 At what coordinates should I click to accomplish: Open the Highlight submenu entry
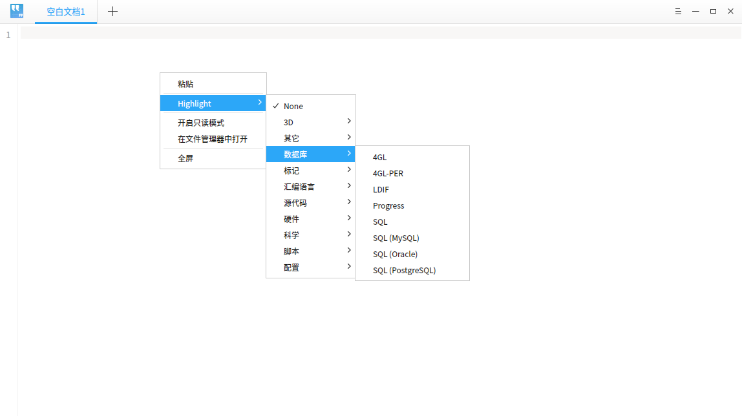tap(213, 103)
